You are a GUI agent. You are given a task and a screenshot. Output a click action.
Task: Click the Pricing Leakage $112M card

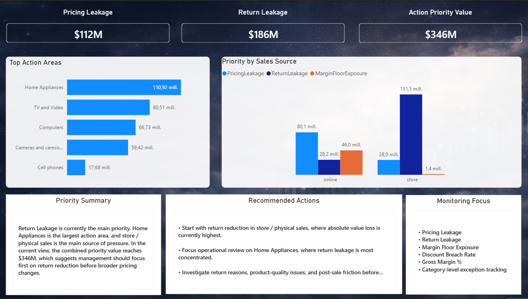click(x=88, y=33)
